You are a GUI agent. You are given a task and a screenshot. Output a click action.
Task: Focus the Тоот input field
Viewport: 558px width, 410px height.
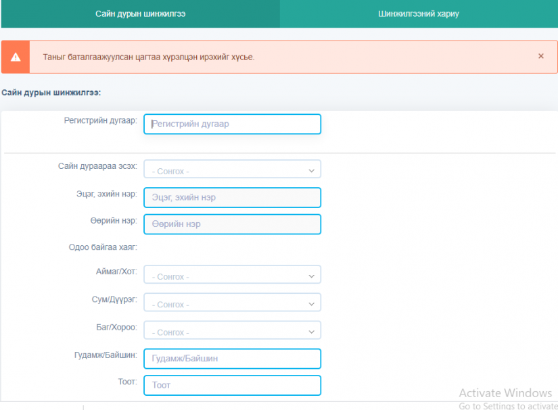coord(233,386)
